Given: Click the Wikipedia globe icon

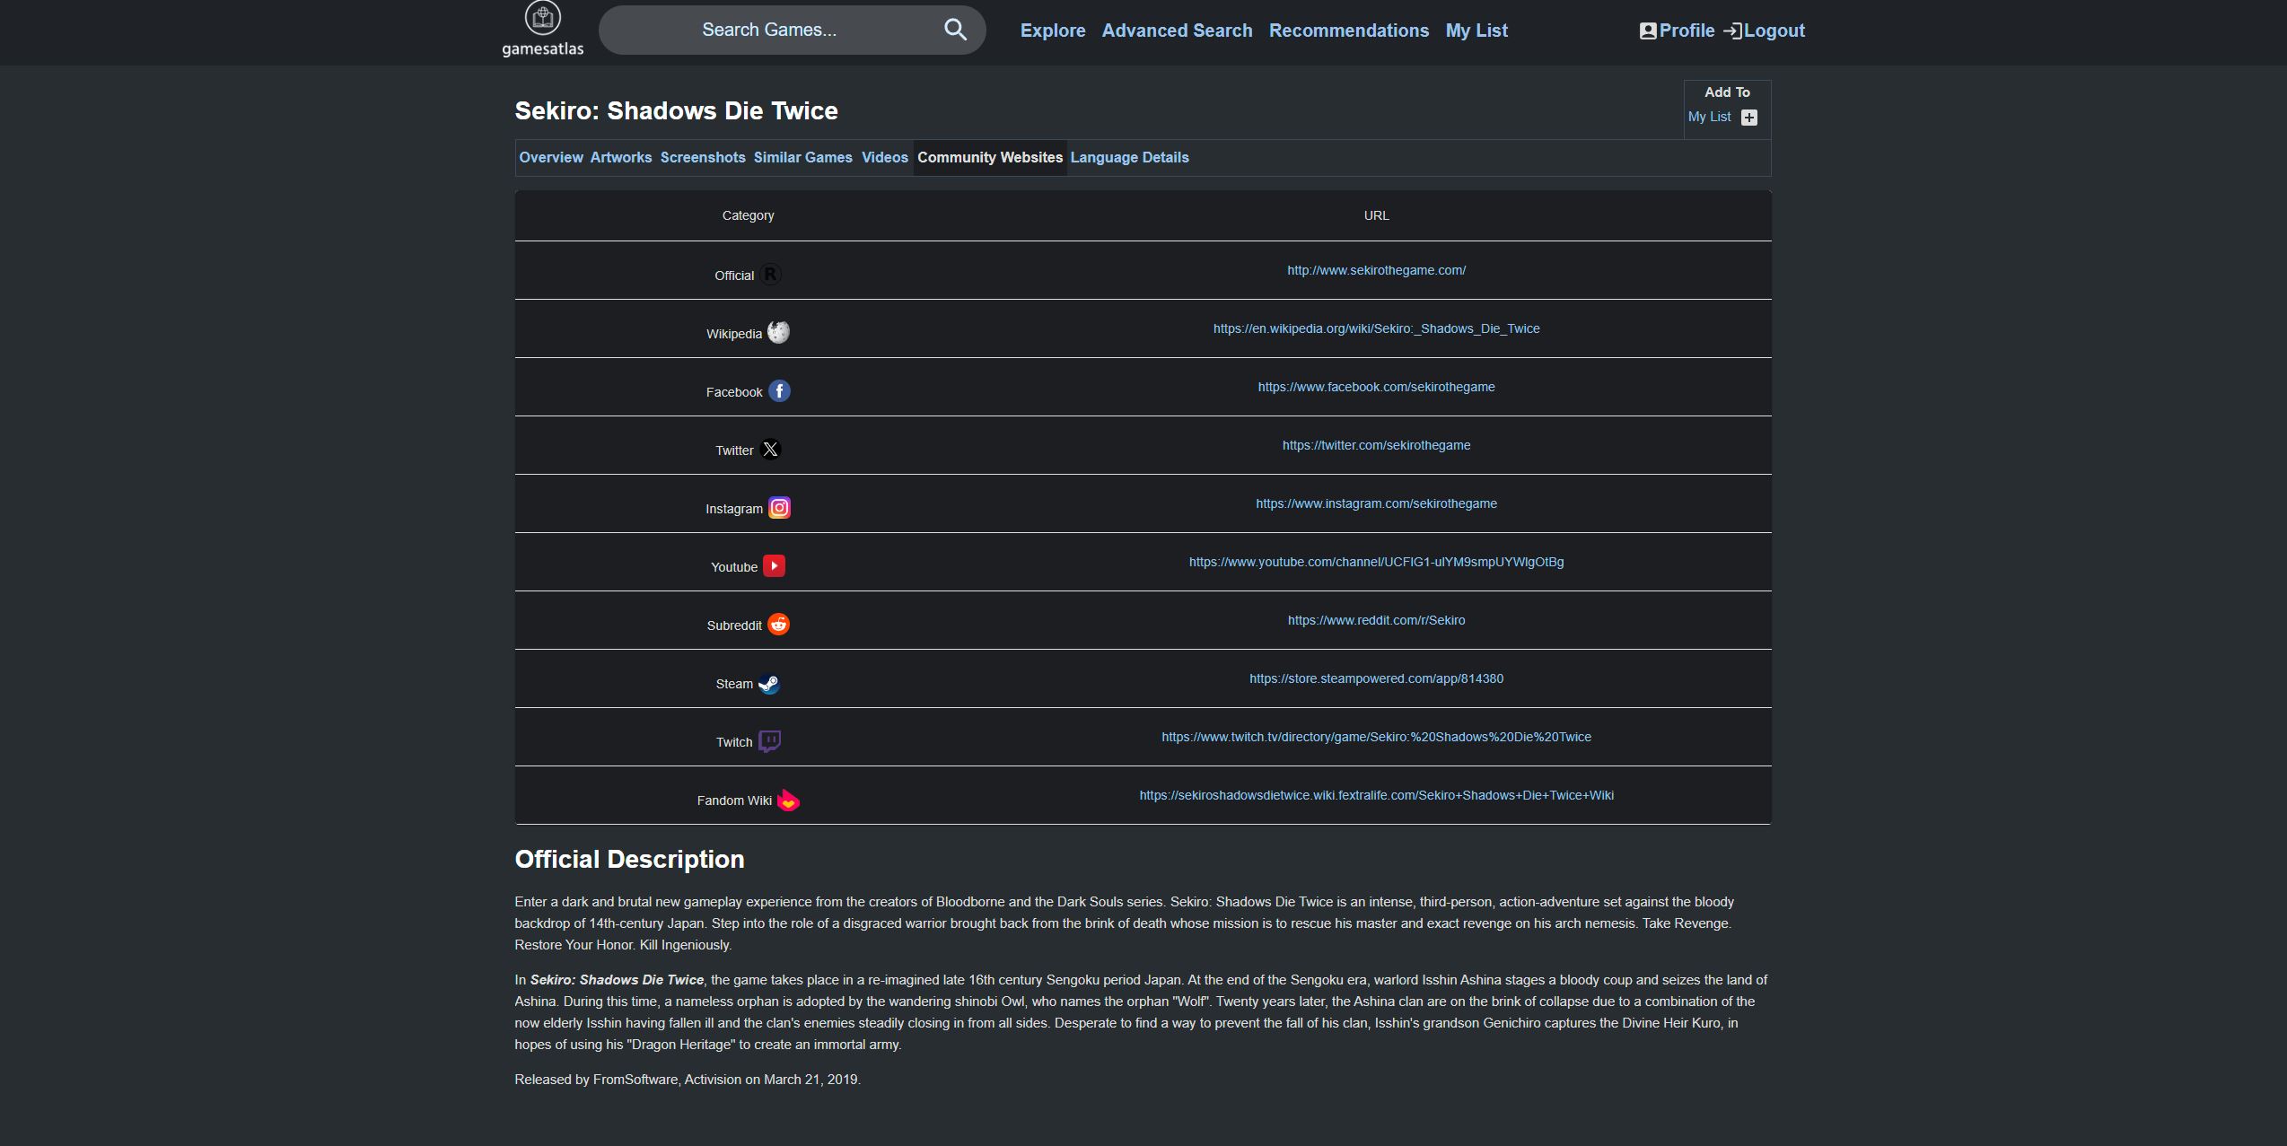Looking at the screenshot, I should tap(778, 333).
